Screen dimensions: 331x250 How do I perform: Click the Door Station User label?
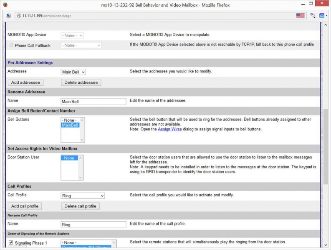click(23, 157)
